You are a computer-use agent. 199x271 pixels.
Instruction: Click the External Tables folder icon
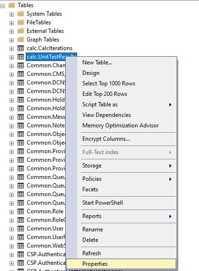click(x=20, y=31)
